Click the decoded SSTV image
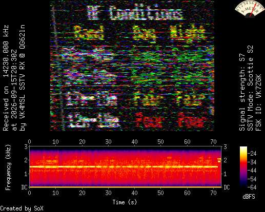 (132, 66)
